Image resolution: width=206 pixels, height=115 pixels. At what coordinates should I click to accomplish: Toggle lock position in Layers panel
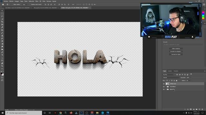(172, 80)
